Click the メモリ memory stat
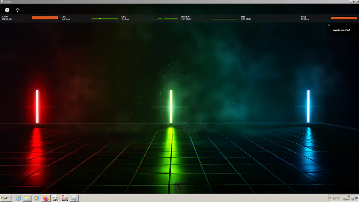 (7, 18)
